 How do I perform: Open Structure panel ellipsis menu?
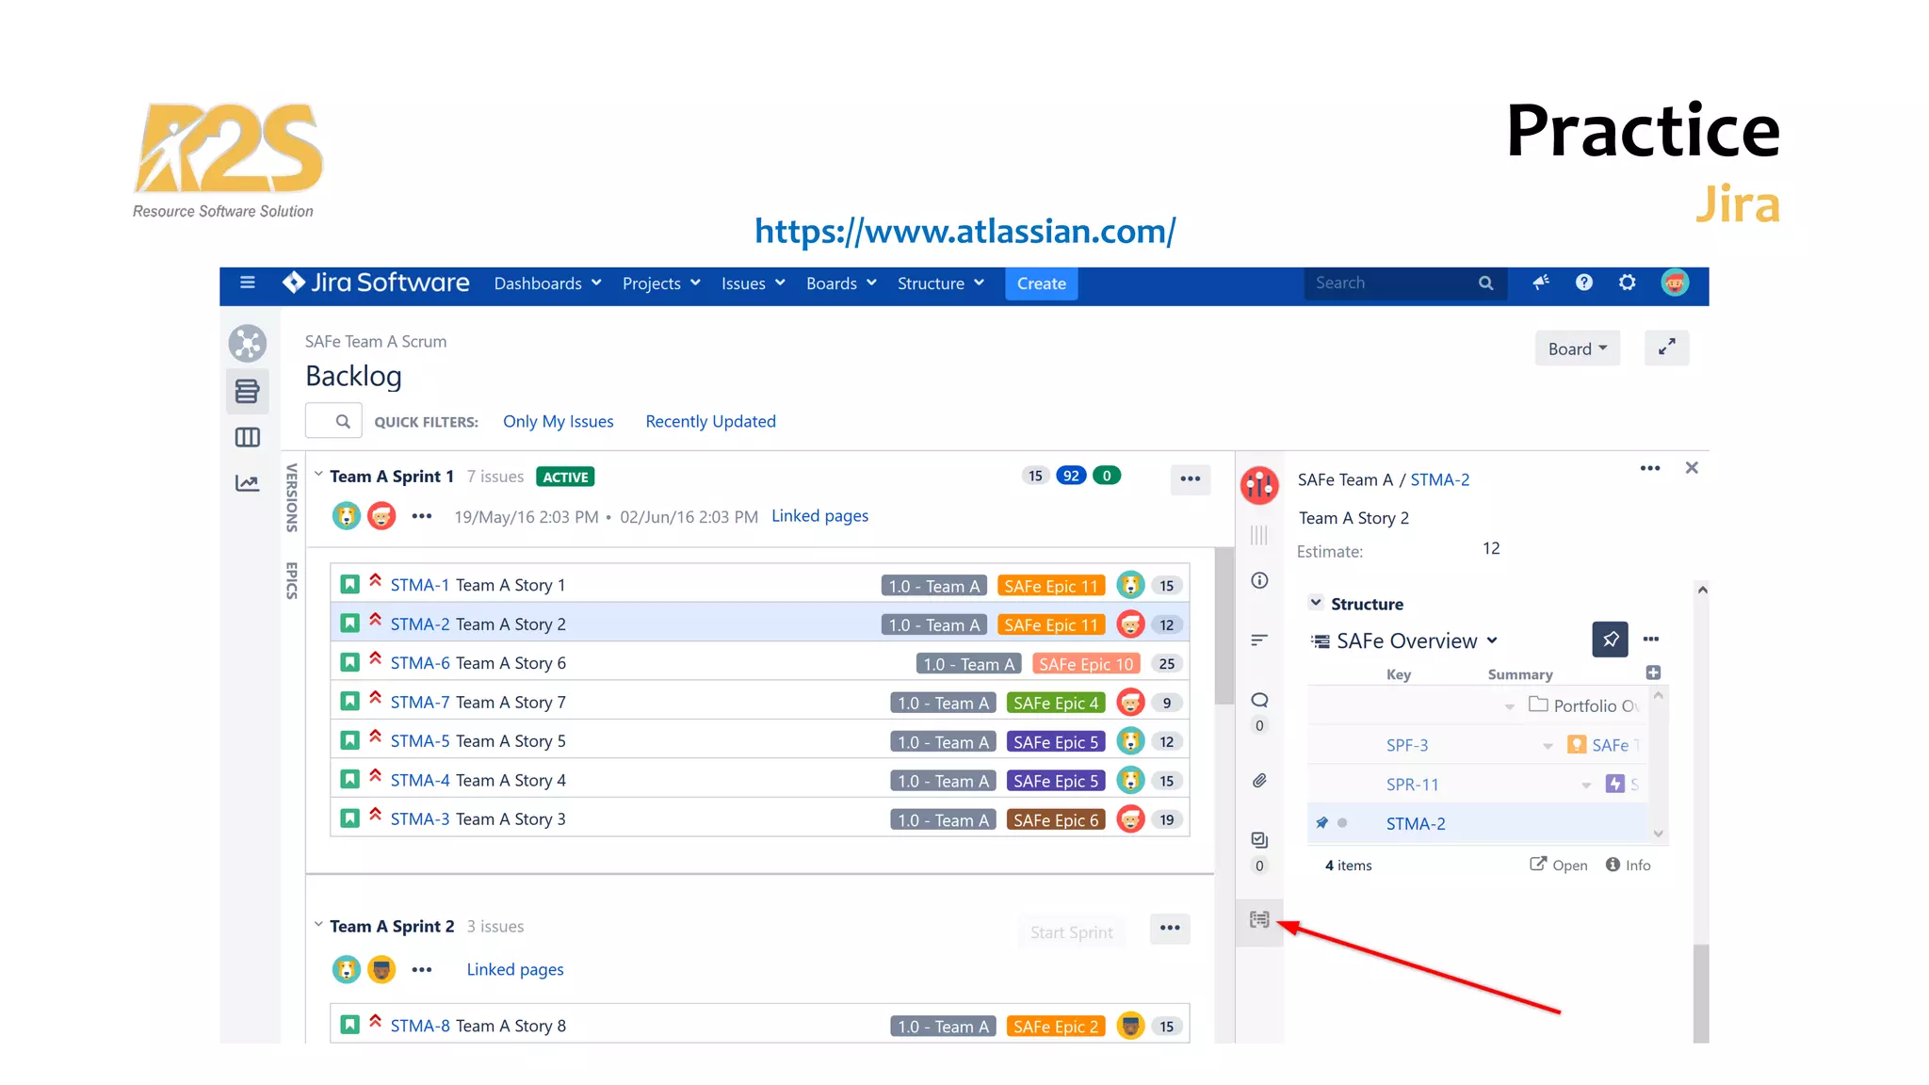pyautogui.click(x=1651, y=639)
